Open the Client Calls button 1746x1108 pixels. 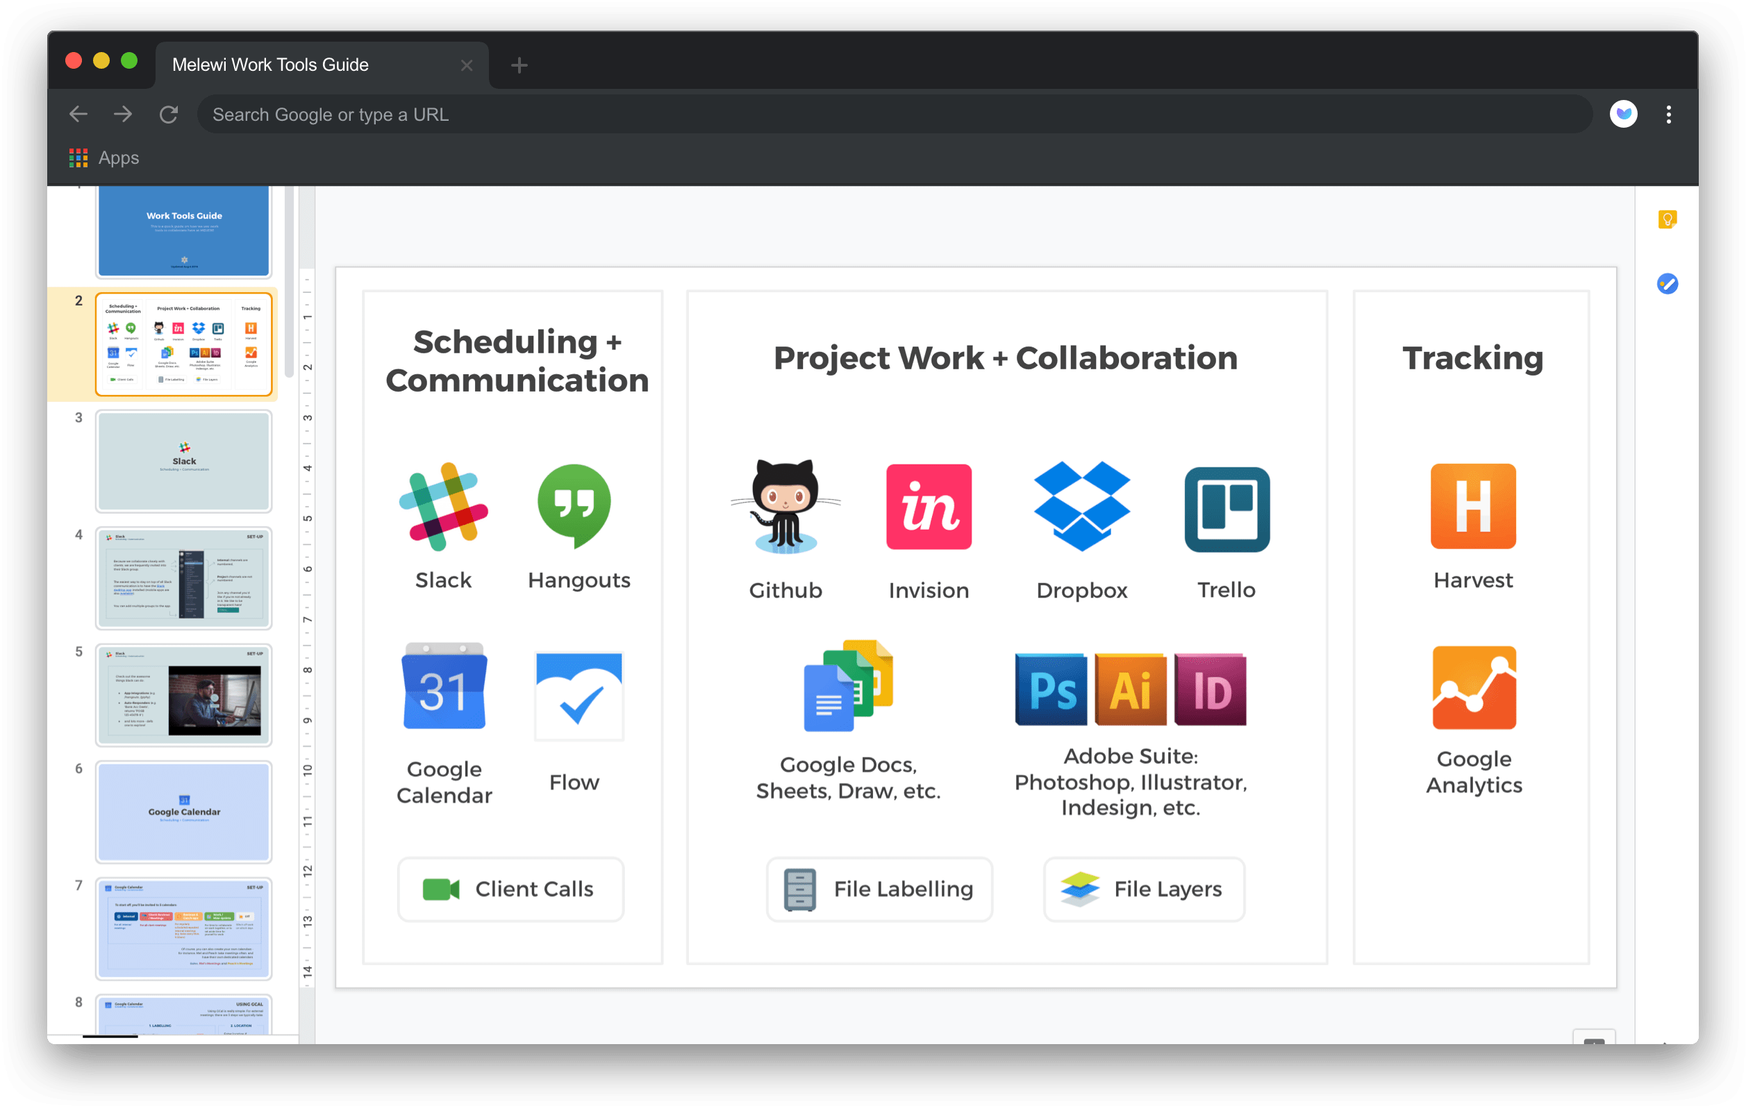coord(510,889)
